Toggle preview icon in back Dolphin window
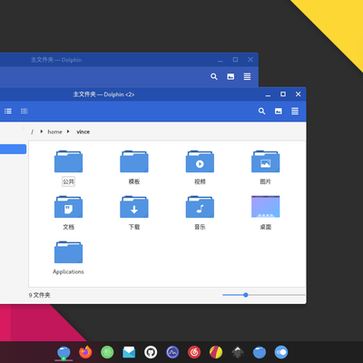363x363 pixels. pos(231,76)
